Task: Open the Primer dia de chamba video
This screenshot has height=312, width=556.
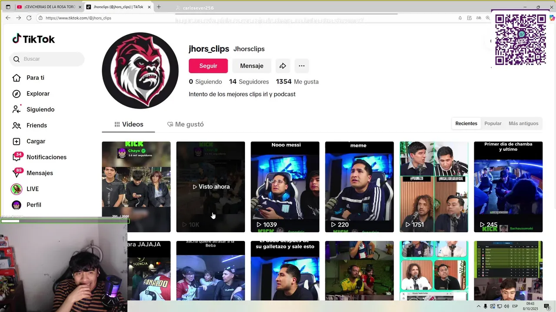Action: [x=508, y=187]
